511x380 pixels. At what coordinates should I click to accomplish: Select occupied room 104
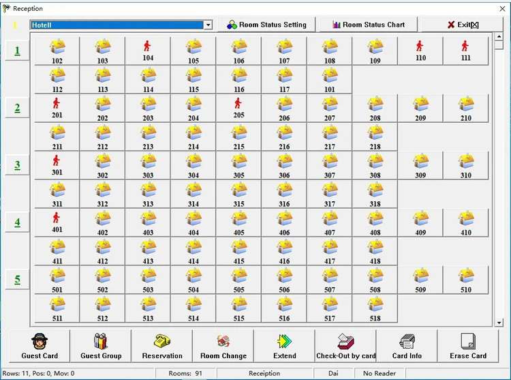pos(148,51)
